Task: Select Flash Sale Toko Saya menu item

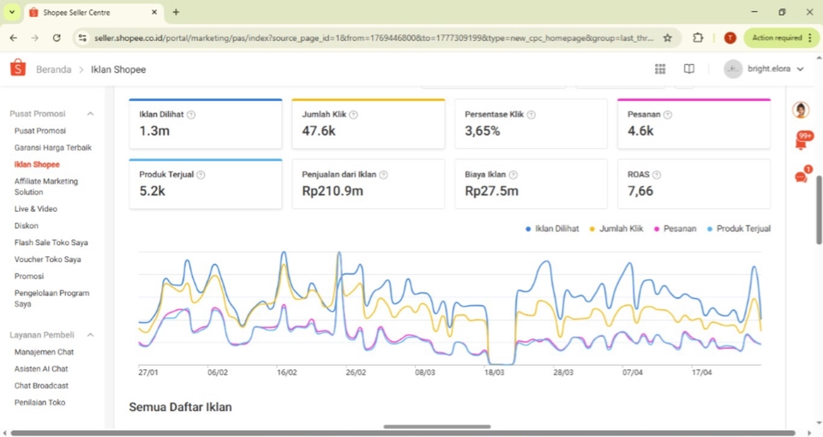Action: (51, 242)
